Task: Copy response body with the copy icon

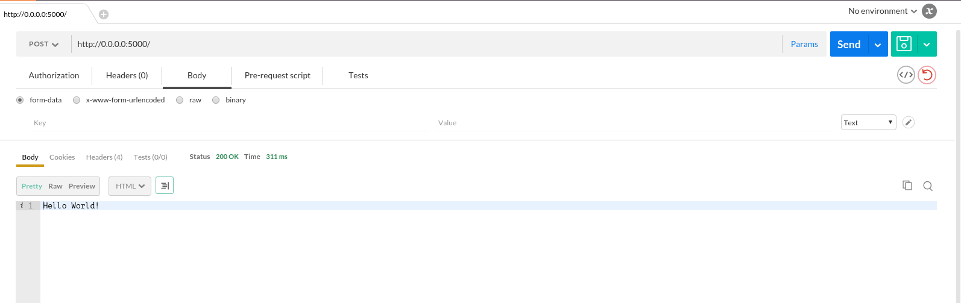Action: [x=907, y=186]
